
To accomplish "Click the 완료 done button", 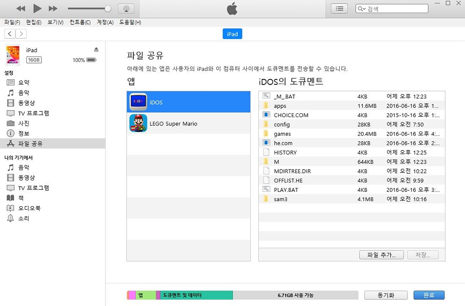I will tap(429, 295).
